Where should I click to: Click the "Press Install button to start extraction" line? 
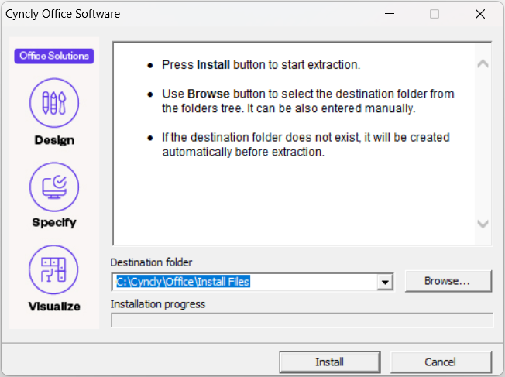point(261,65)
